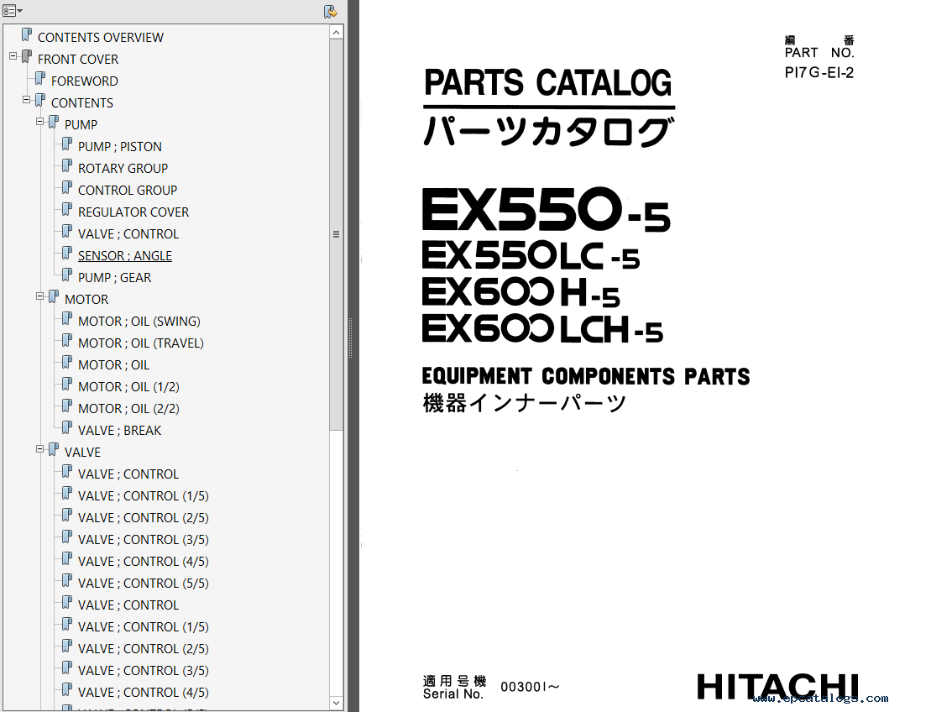
Task: Click bookmark icon beside CONTENTS OVERVIEW
Action: pos(27,35)
